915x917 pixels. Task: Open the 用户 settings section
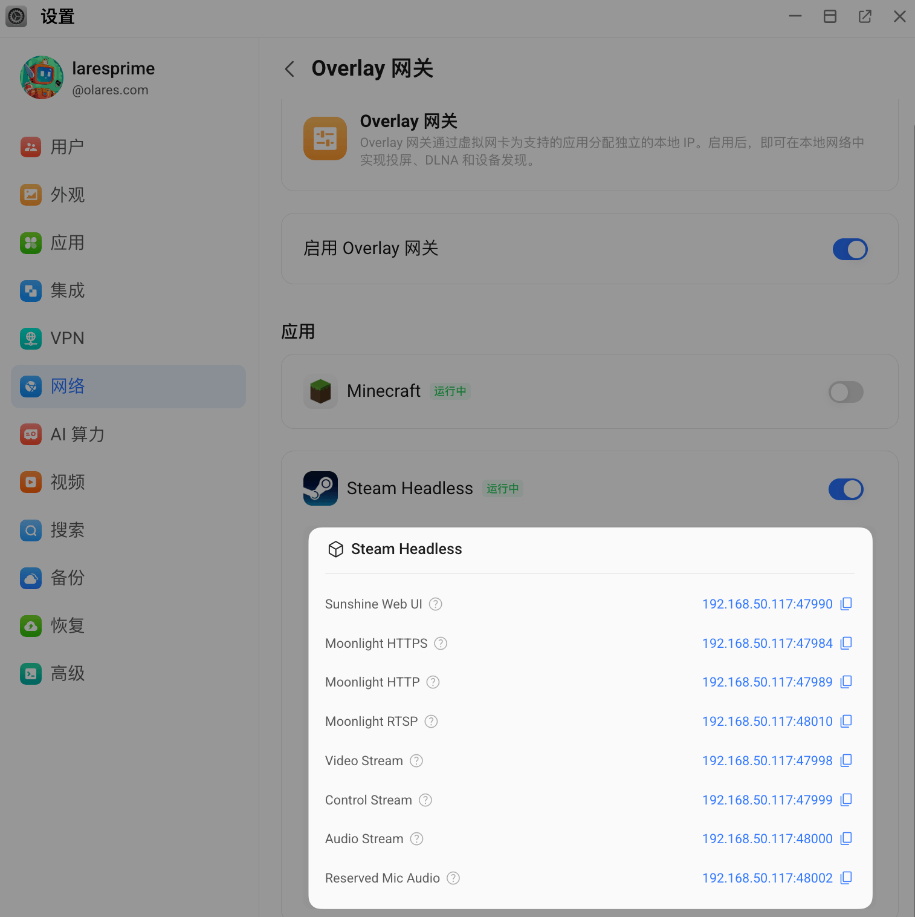128,147
